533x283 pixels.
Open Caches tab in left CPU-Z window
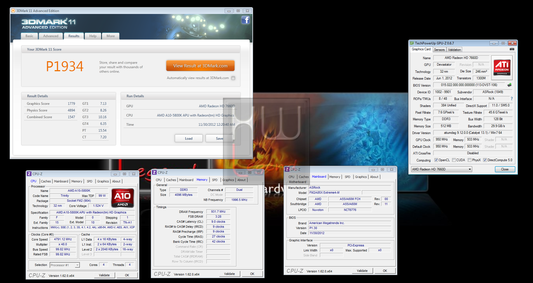click(46, 181)
